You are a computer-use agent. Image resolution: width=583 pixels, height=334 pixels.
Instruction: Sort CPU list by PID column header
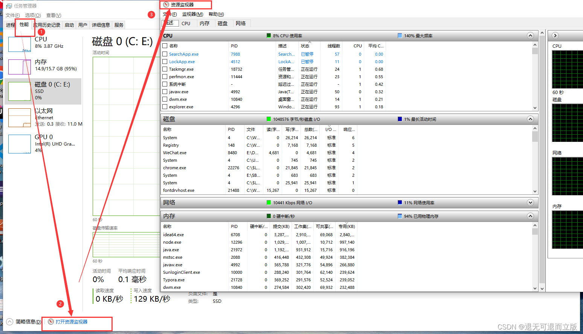click(x=252, y=46)
